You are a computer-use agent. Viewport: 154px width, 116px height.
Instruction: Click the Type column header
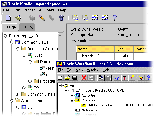(124, 49)
